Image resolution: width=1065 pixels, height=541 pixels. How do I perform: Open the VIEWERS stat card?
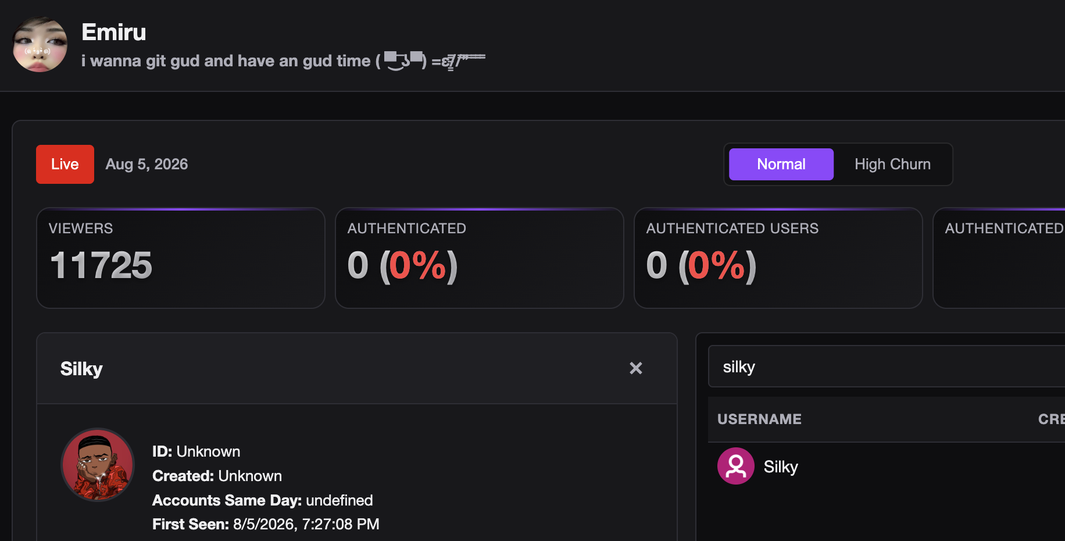coord(181,258)
